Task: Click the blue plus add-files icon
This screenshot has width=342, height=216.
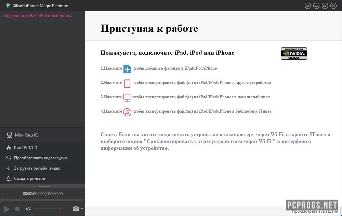Action: tap(127, 69)
